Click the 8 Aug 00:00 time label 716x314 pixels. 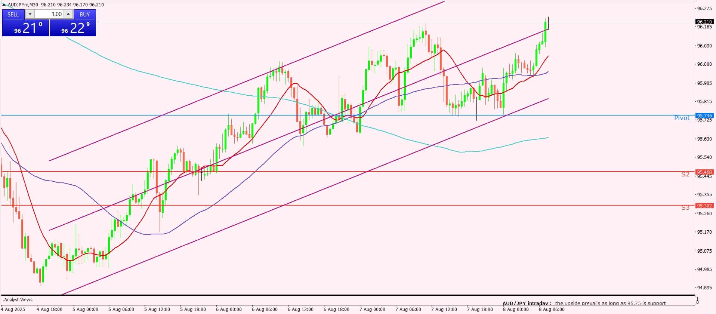[516, 309]
